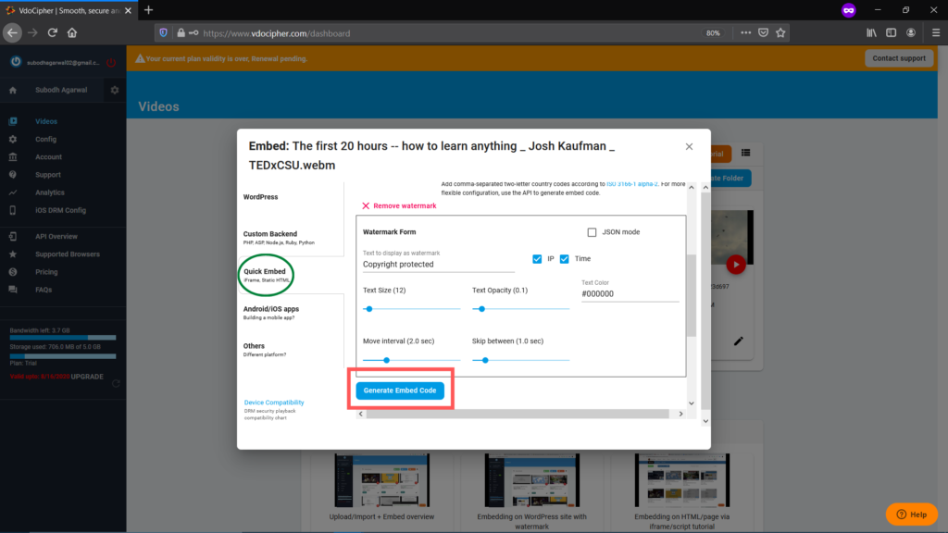Adjust the Move interval slider
This screenshot has width=948, height=533.
[411, 360]
